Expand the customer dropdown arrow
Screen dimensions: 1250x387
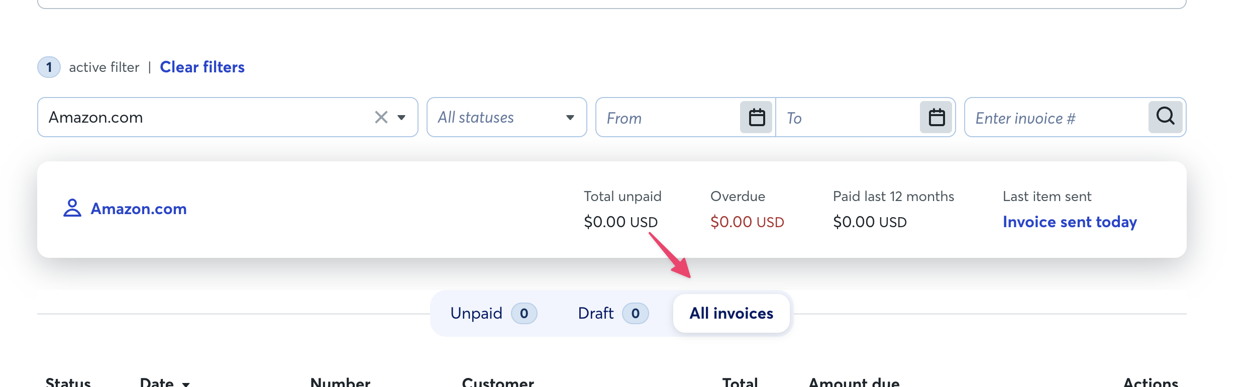click(401, 118)
